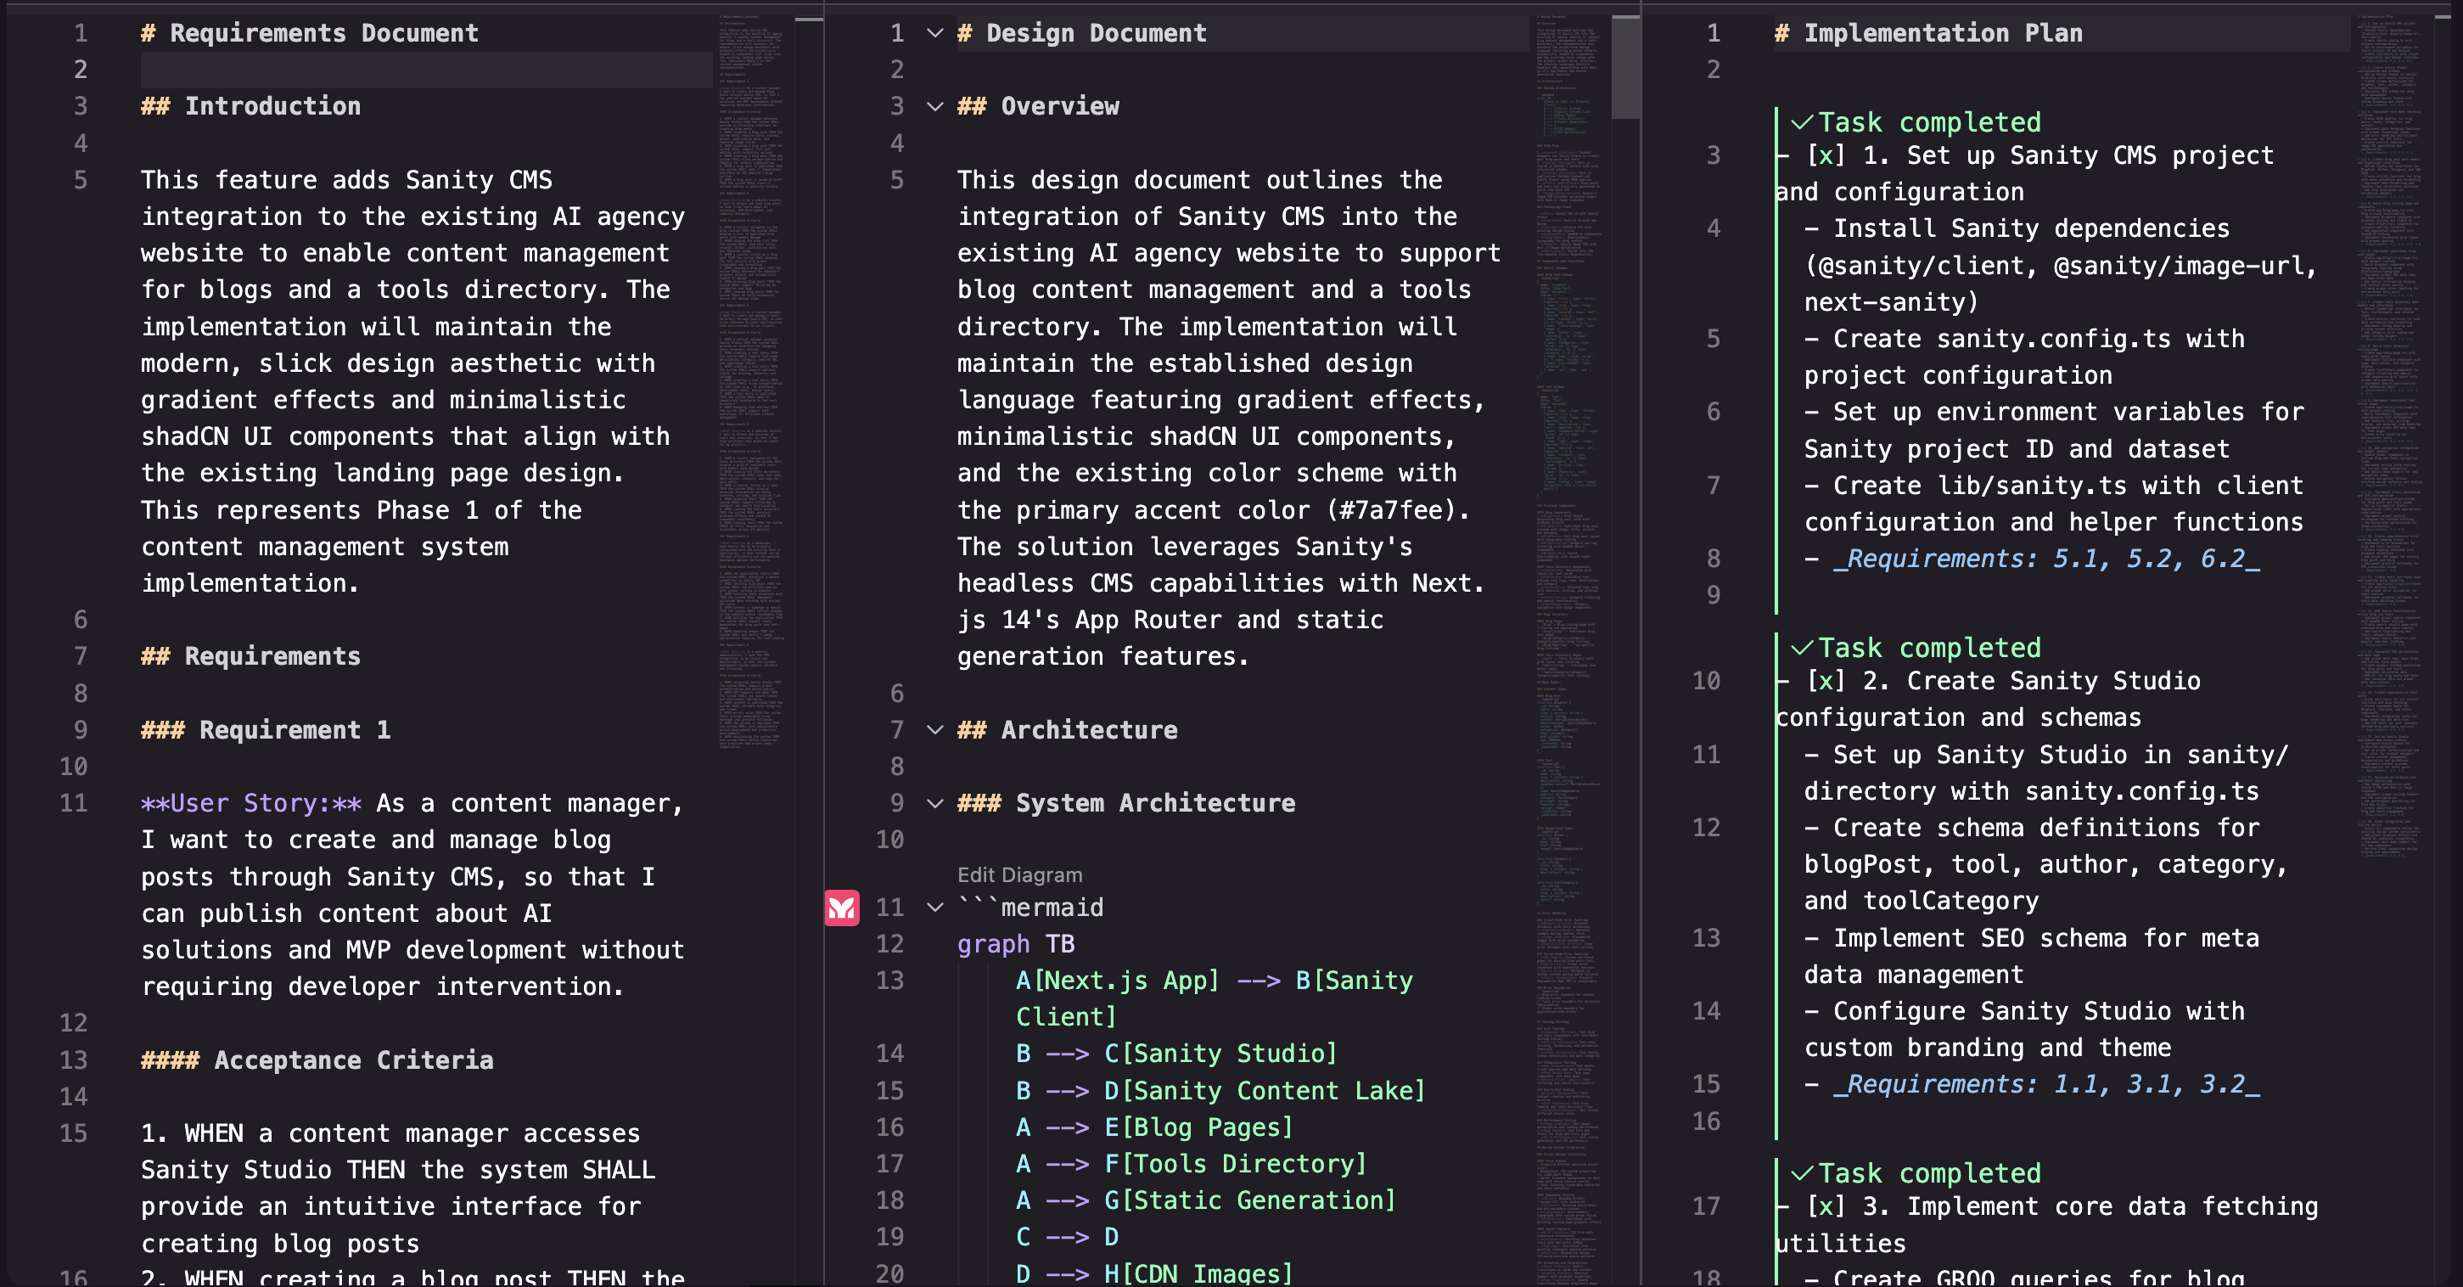2463x1287 pixels.
Task: Click the '# Design Document' heading text
Action: point(1082,33)
